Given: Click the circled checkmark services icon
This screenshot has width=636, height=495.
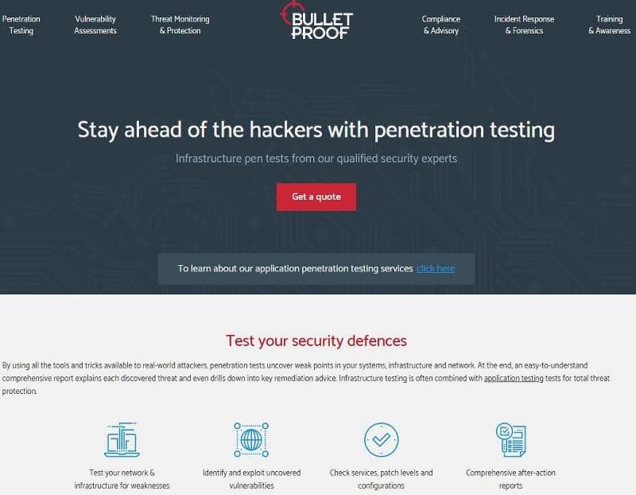Looking at the screenshot, I should [381, 439].
